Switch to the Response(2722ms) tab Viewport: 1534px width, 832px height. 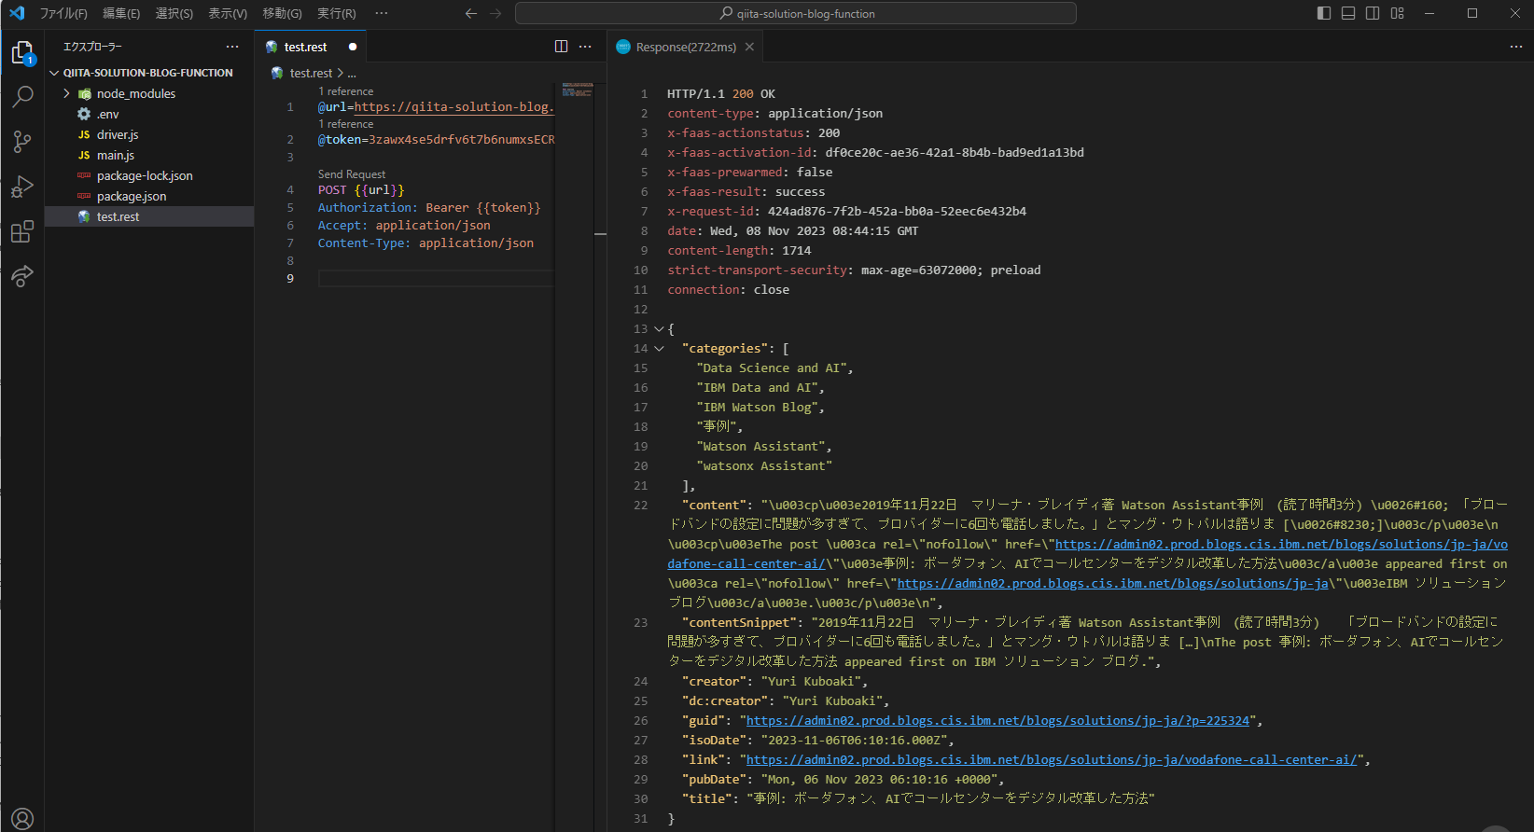point(685,47)
